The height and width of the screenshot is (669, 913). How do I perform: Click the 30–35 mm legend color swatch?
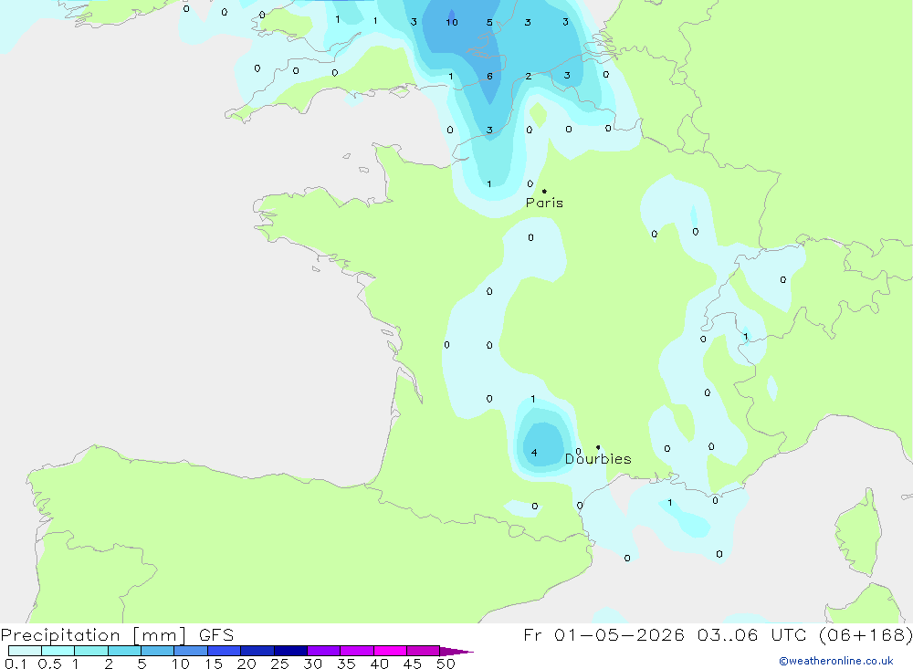tap(324, 651)
